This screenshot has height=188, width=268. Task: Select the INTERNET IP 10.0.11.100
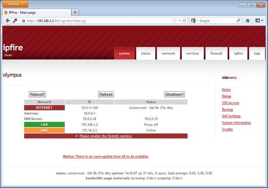[x=90, y=108]
